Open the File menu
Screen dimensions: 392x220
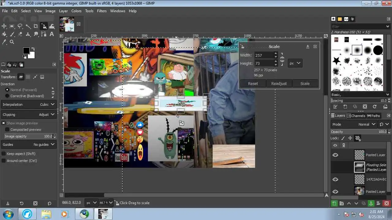(x=5, y=11)
